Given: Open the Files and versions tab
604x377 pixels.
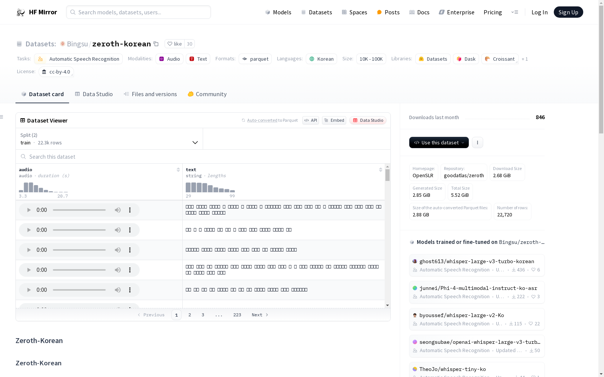Looking at the screenshot, I should (x=150, y=94).
